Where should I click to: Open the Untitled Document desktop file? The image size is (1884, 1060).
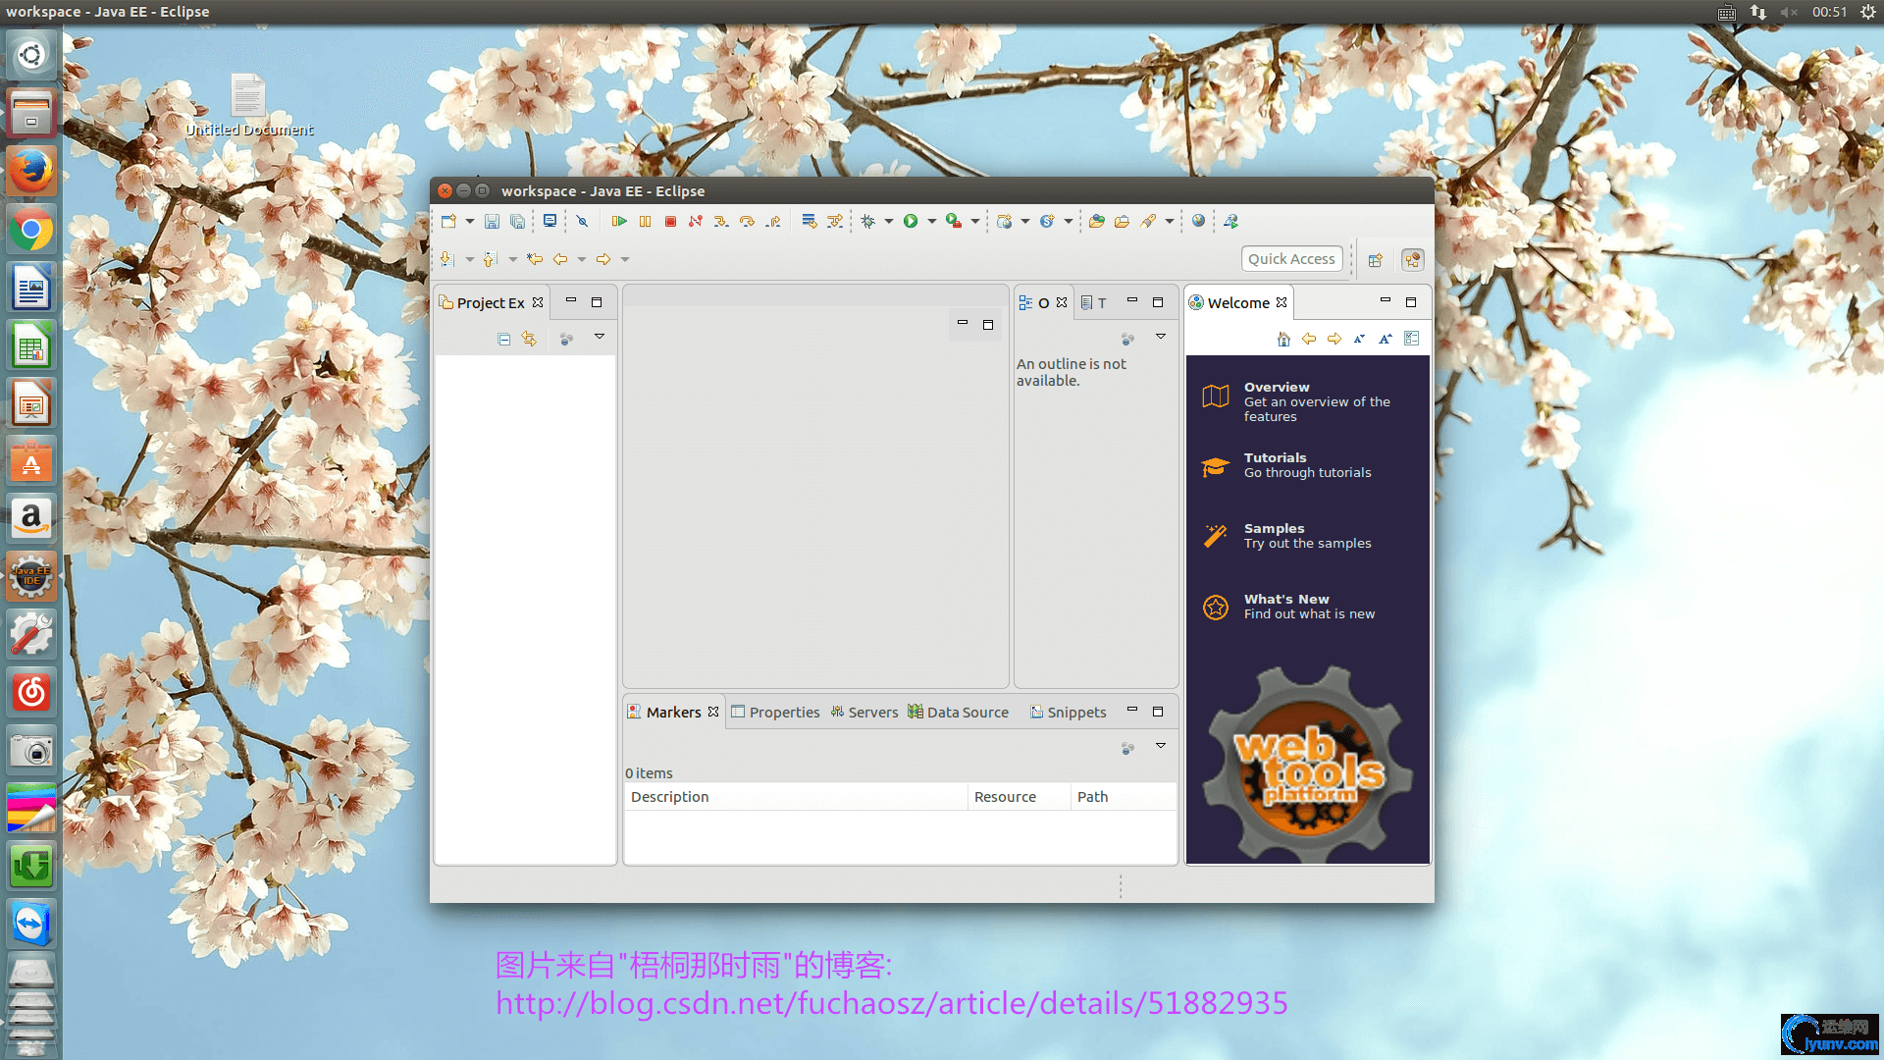click(249, 105)
